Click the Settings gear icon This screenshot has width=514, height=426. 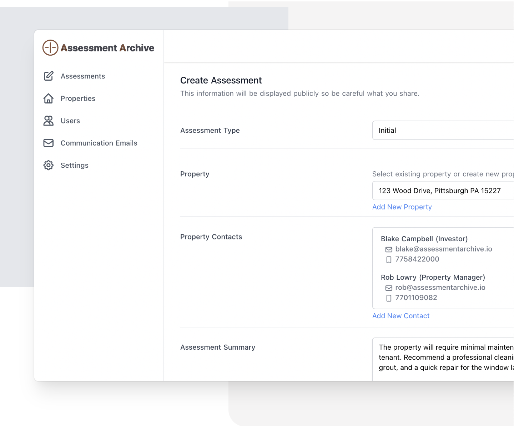[49, 165]
